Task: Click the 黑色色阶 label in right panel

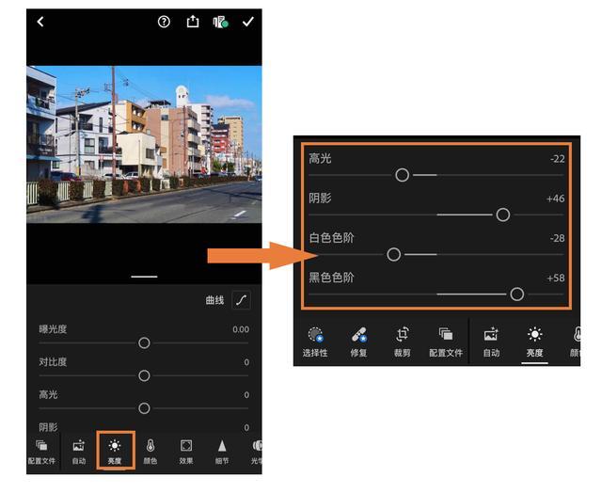Action: [x=331, y=278]
